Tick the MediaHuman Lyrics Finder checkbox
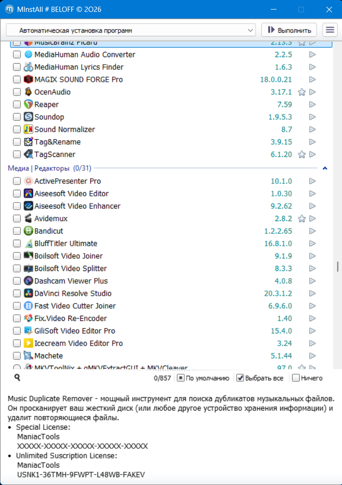The image size is (342, 485). (x=17, y=67)
